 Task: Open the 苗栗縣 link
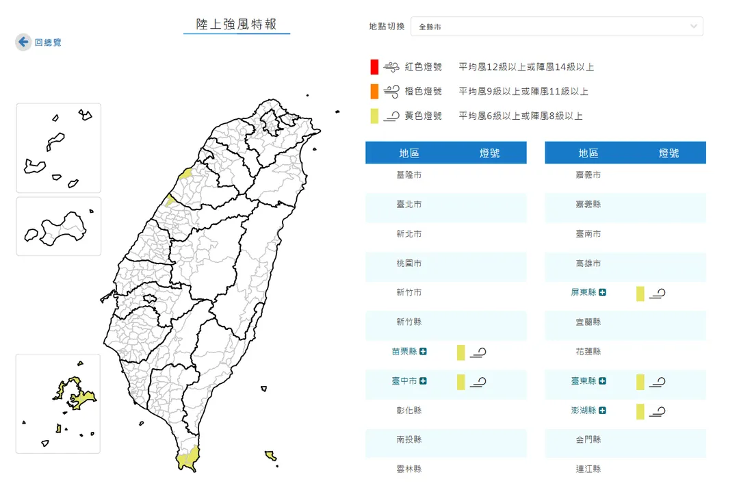tap(404, 351)
